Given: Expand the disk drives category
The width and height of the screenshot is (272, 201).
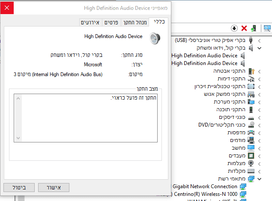Looking at the screenshot, I should pos(259,118).
